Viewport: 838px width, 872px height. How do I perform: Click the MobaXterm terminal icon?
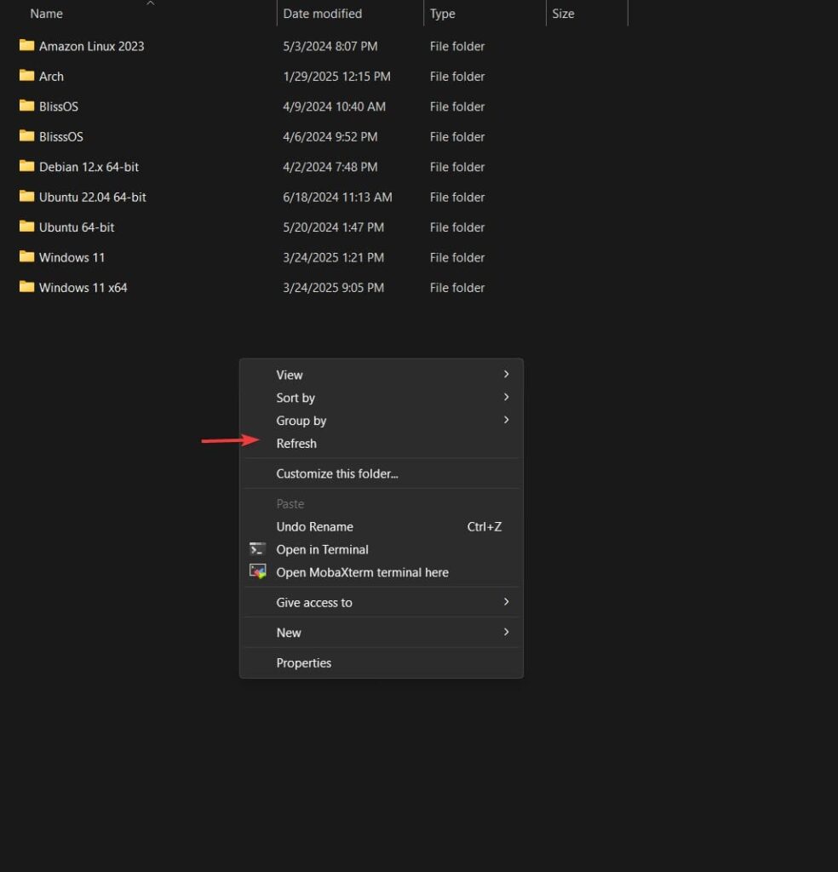point(257,572)
